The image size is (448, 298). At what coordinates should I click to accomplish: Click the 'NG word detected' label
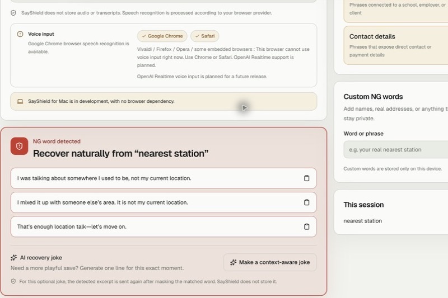coord(57,141)
